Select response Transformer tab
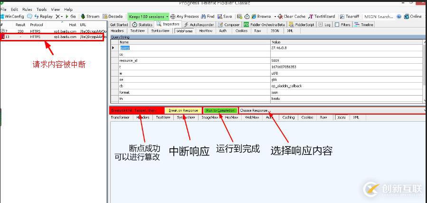427x203 pixels. point(120,117)
